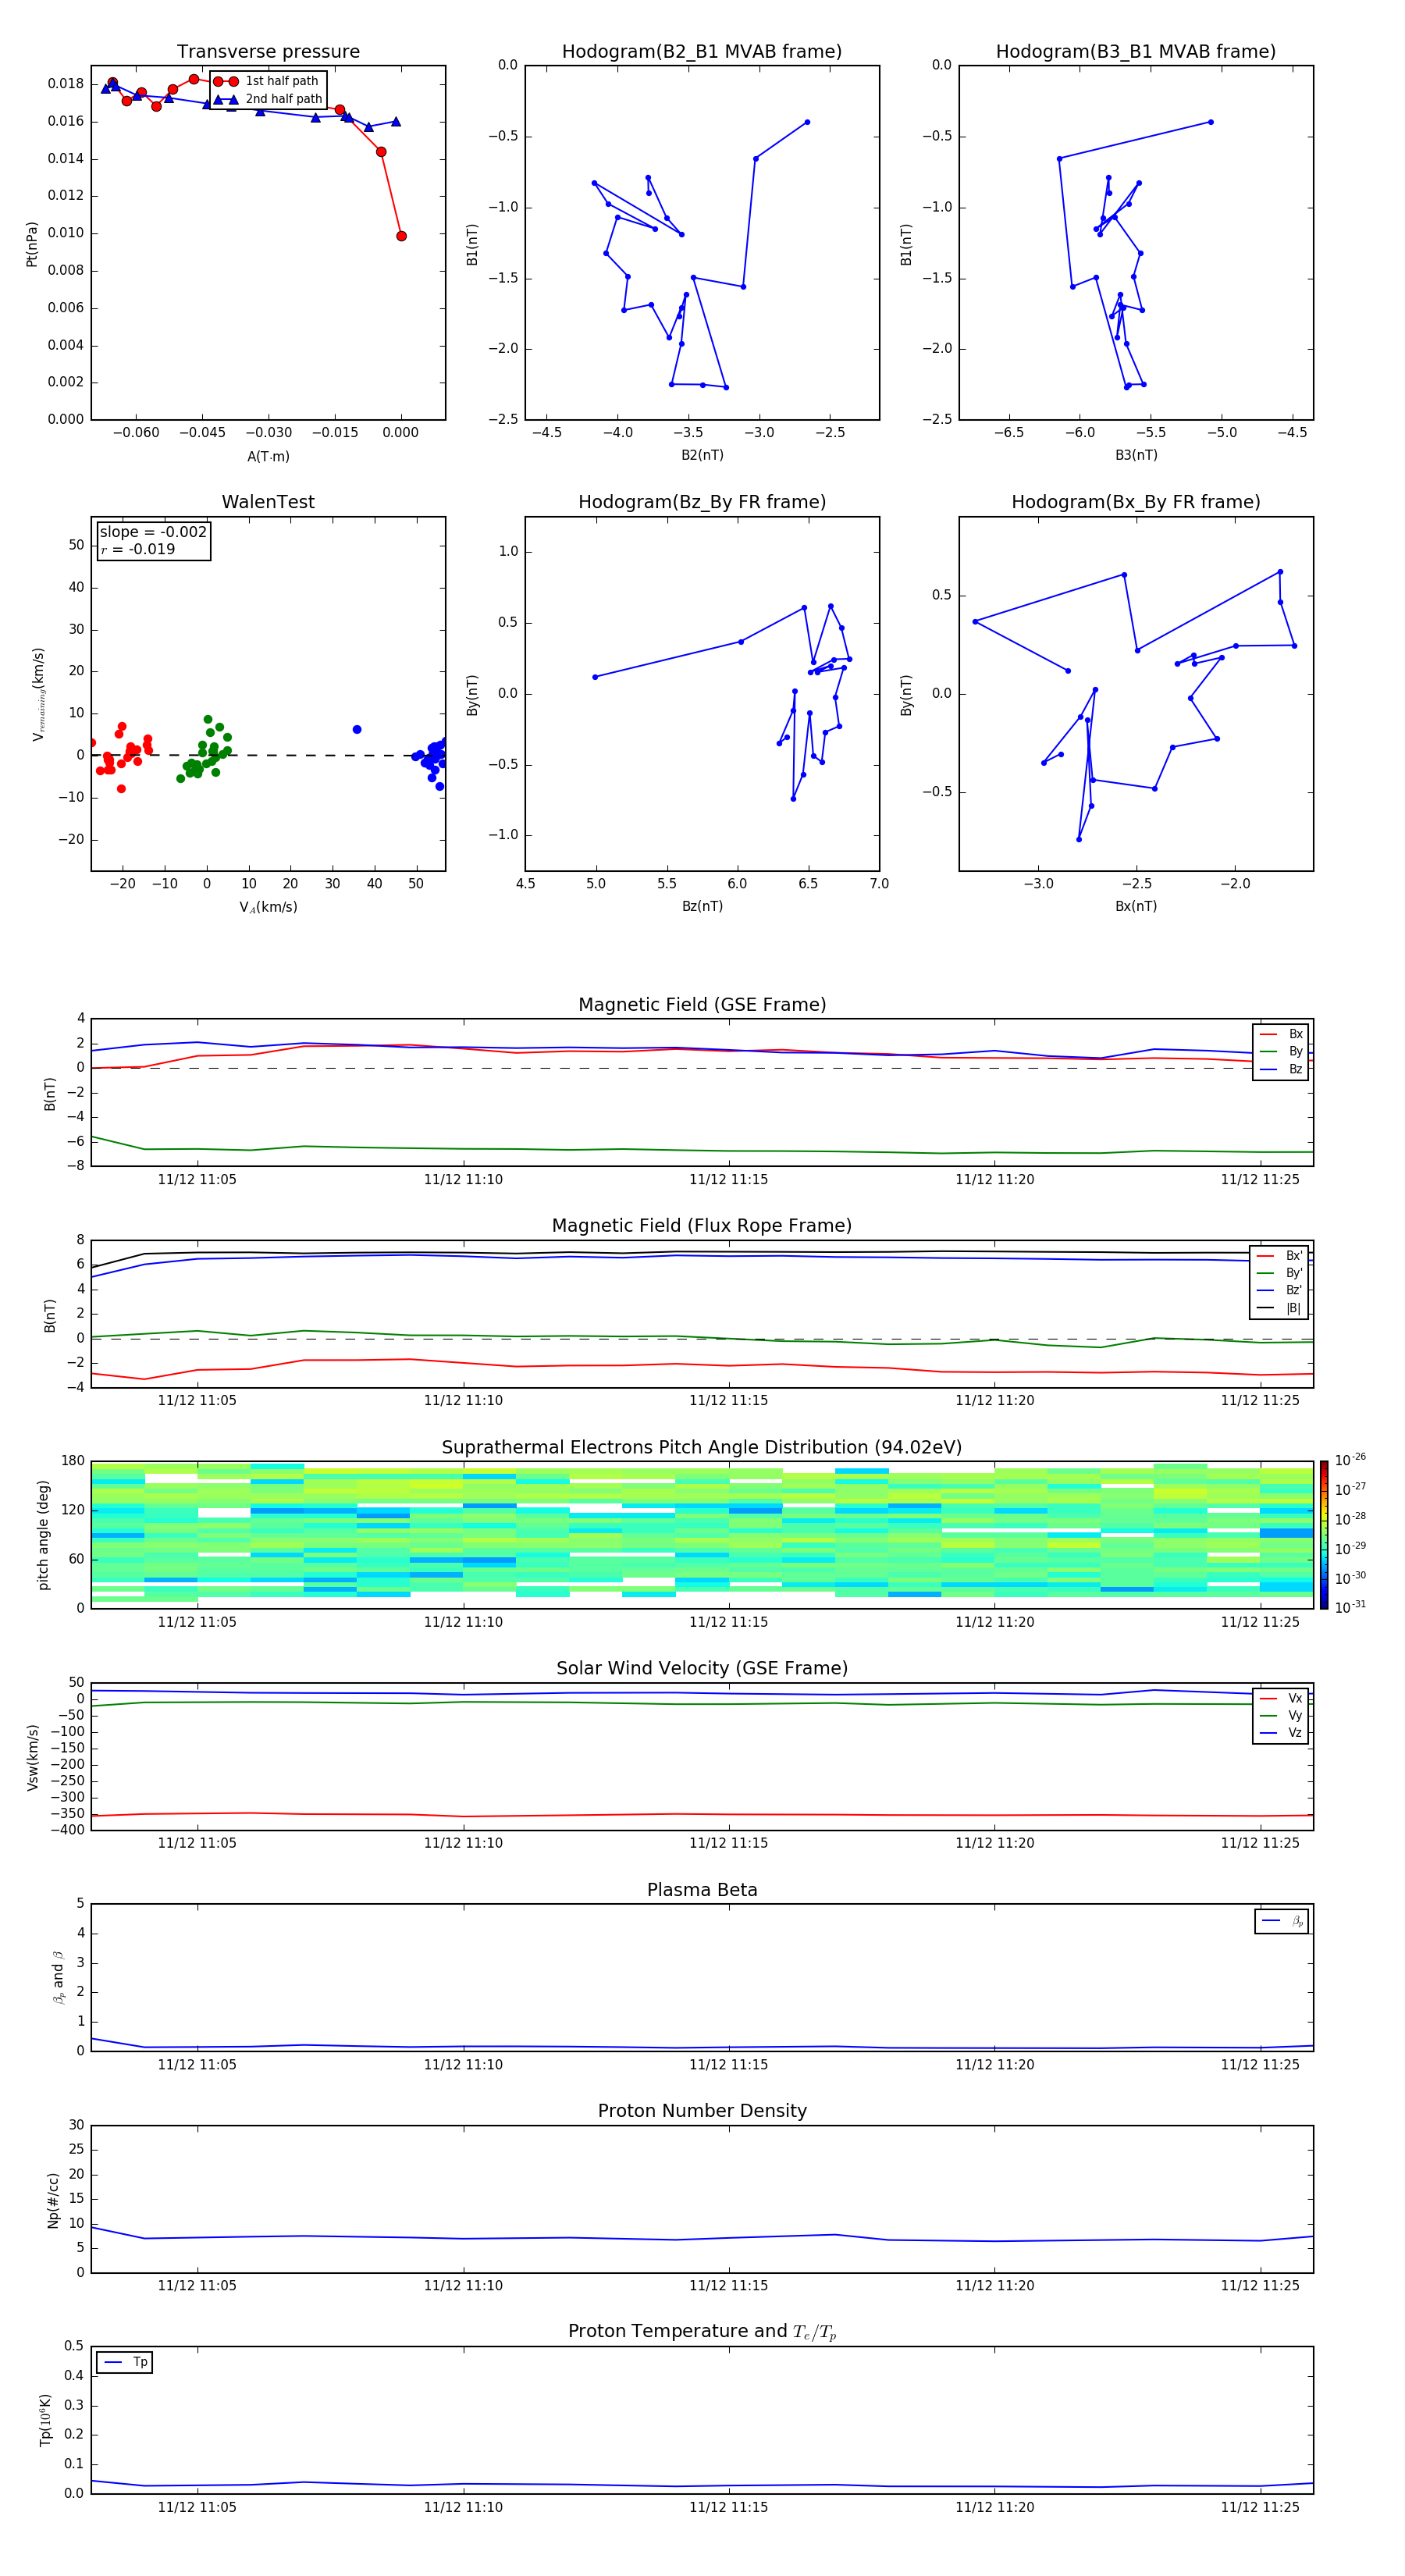1405x2576 pixels.
Task: Click the 'Solar Wind Velocity (GSE Frame)' title
Action: 702,1668
